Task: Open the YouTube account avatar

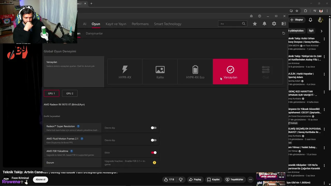Action: pos(320,20)
